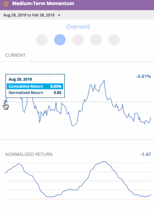The width and height of the screenshot is (154, 212).
Task: Click the CURRENT section label
Action: [x=15, y=55]
